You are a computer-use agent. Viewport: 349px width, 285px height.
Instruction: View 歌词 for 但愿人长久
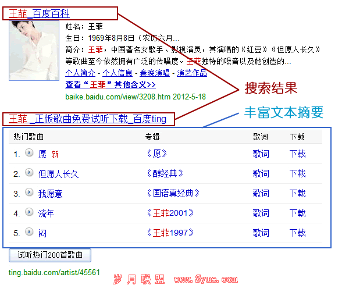[x=261, y=173]
